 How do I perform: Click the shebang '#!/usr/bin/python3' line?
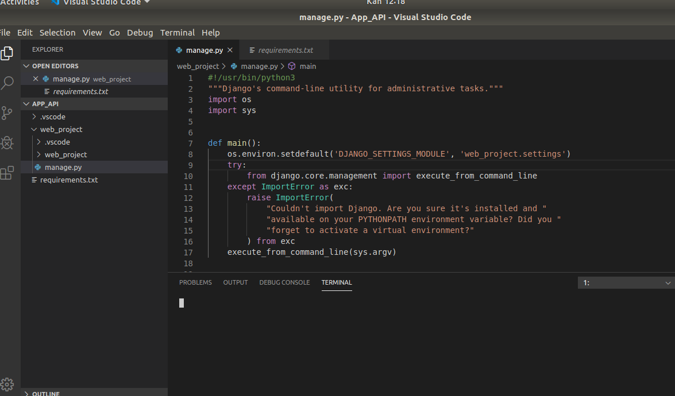252,77
